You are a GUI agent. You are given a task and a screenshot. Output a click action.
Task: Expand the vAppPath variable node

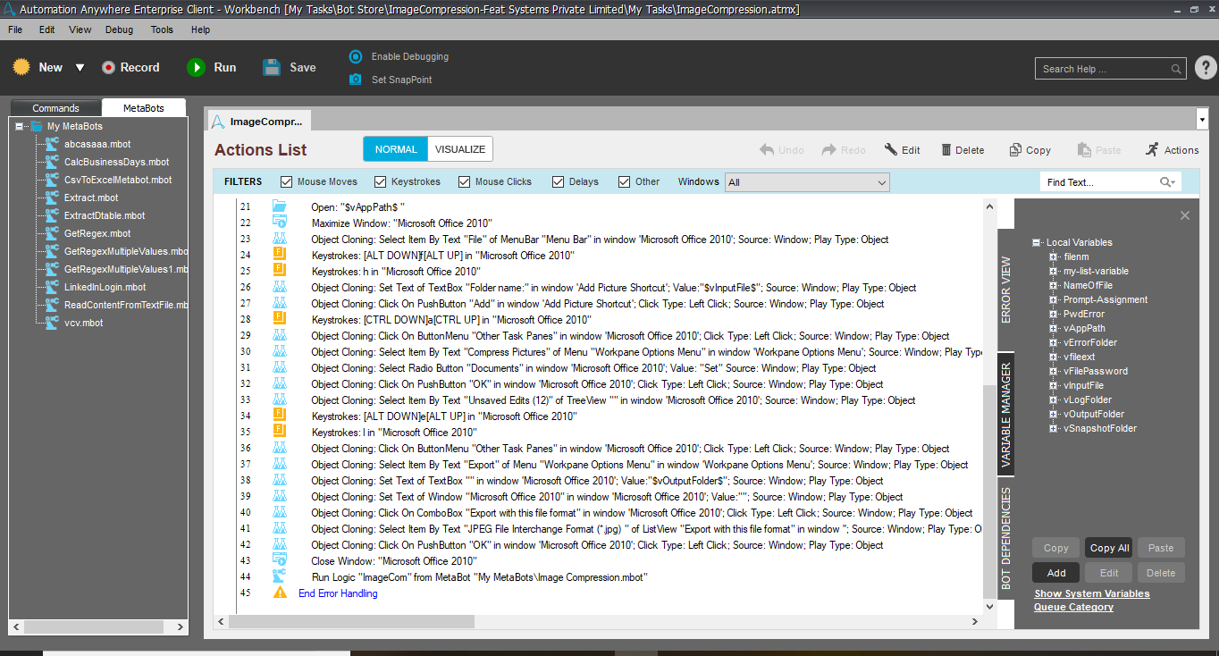pyautogui.click(x=1055, y=328)
